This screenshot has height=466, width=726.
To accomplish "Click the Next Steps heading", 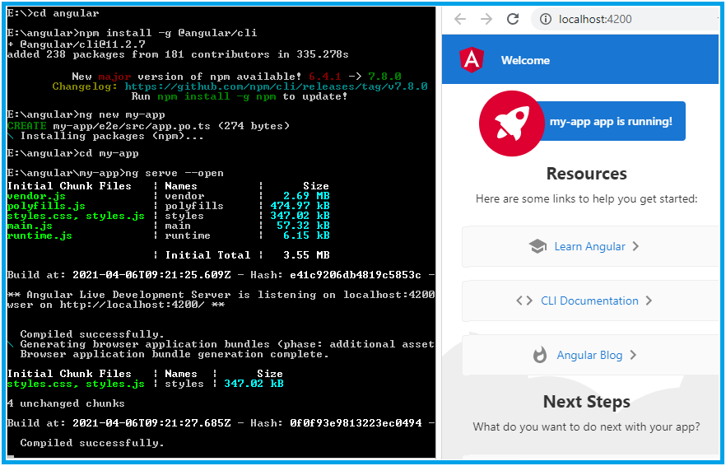I will [x=586, y=402].
